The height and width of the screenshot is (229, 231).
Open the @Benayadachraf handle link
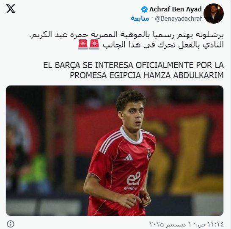[x=178, y=19]
